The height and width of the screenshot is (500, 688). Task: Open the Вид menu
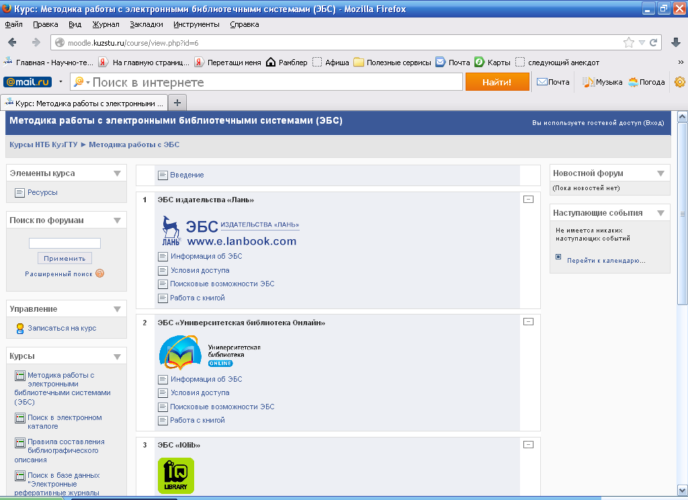75,24
